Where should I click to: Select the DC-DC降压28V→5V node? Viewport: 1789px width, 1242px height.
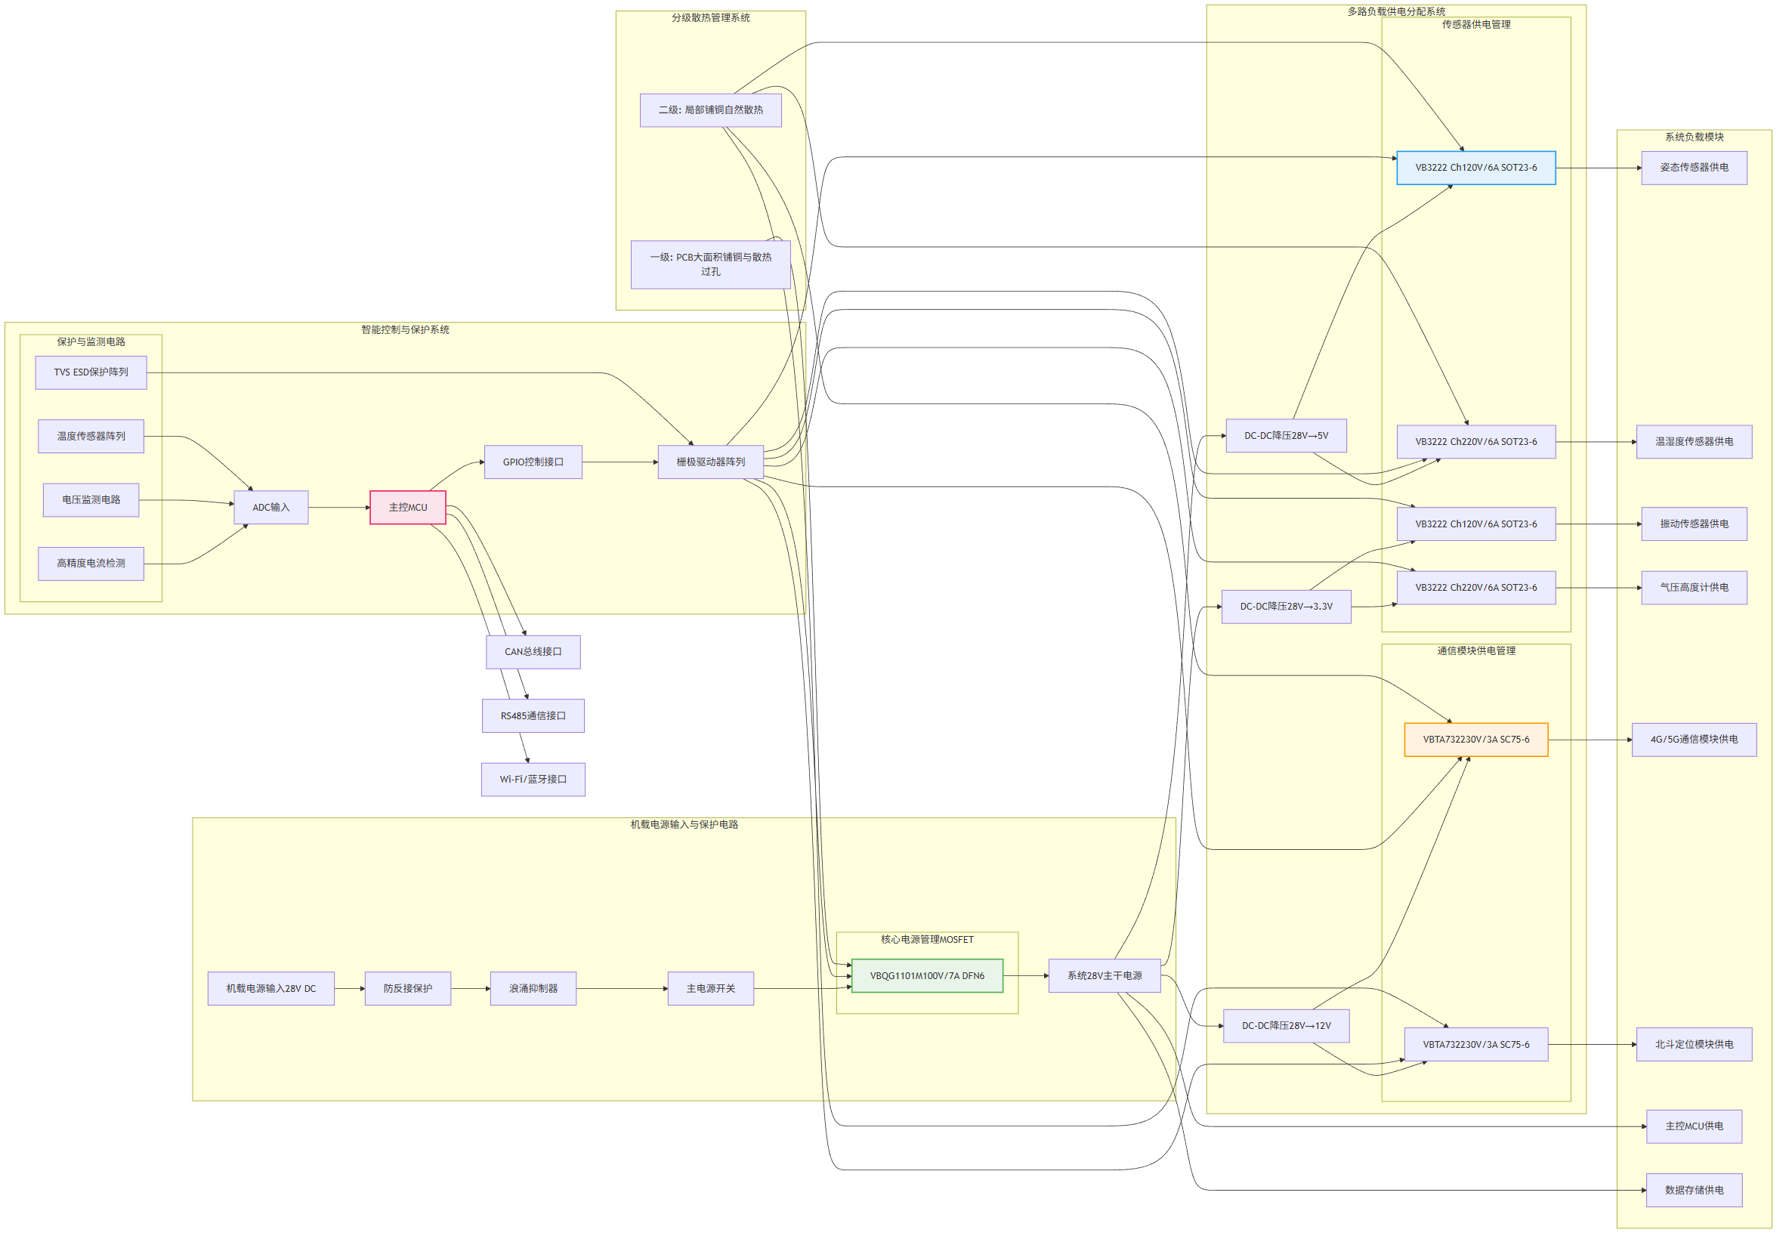tap(1286, 436)
